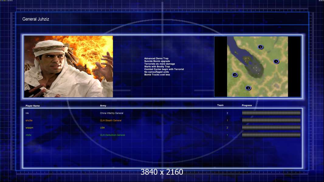Image resolution: width=324 pixels, height=182 pixels.
Task: Click the team number in the China Infantry General row
Action: click(x=227, y=113)
